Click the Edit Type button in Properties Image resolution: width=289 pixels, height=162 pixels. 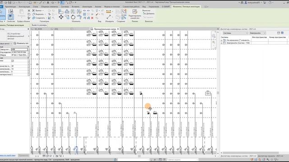[21, 44]
